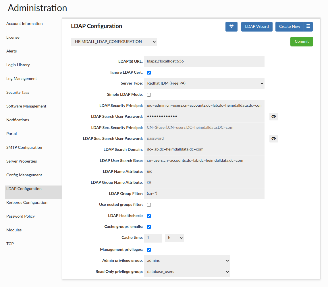Open the hamburger menu beside Create New
Screen dimensions: 328x287
308,26
